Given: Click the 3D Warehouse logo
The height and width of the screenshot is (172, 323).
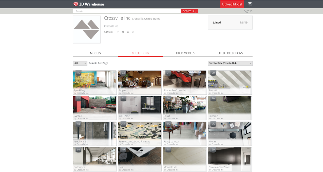Looking at the screenshot, I should (x=89, y=4).
